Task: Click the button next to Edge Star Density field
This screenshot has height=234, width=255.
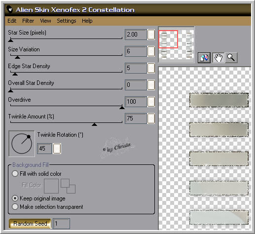Action: (151, 68)
